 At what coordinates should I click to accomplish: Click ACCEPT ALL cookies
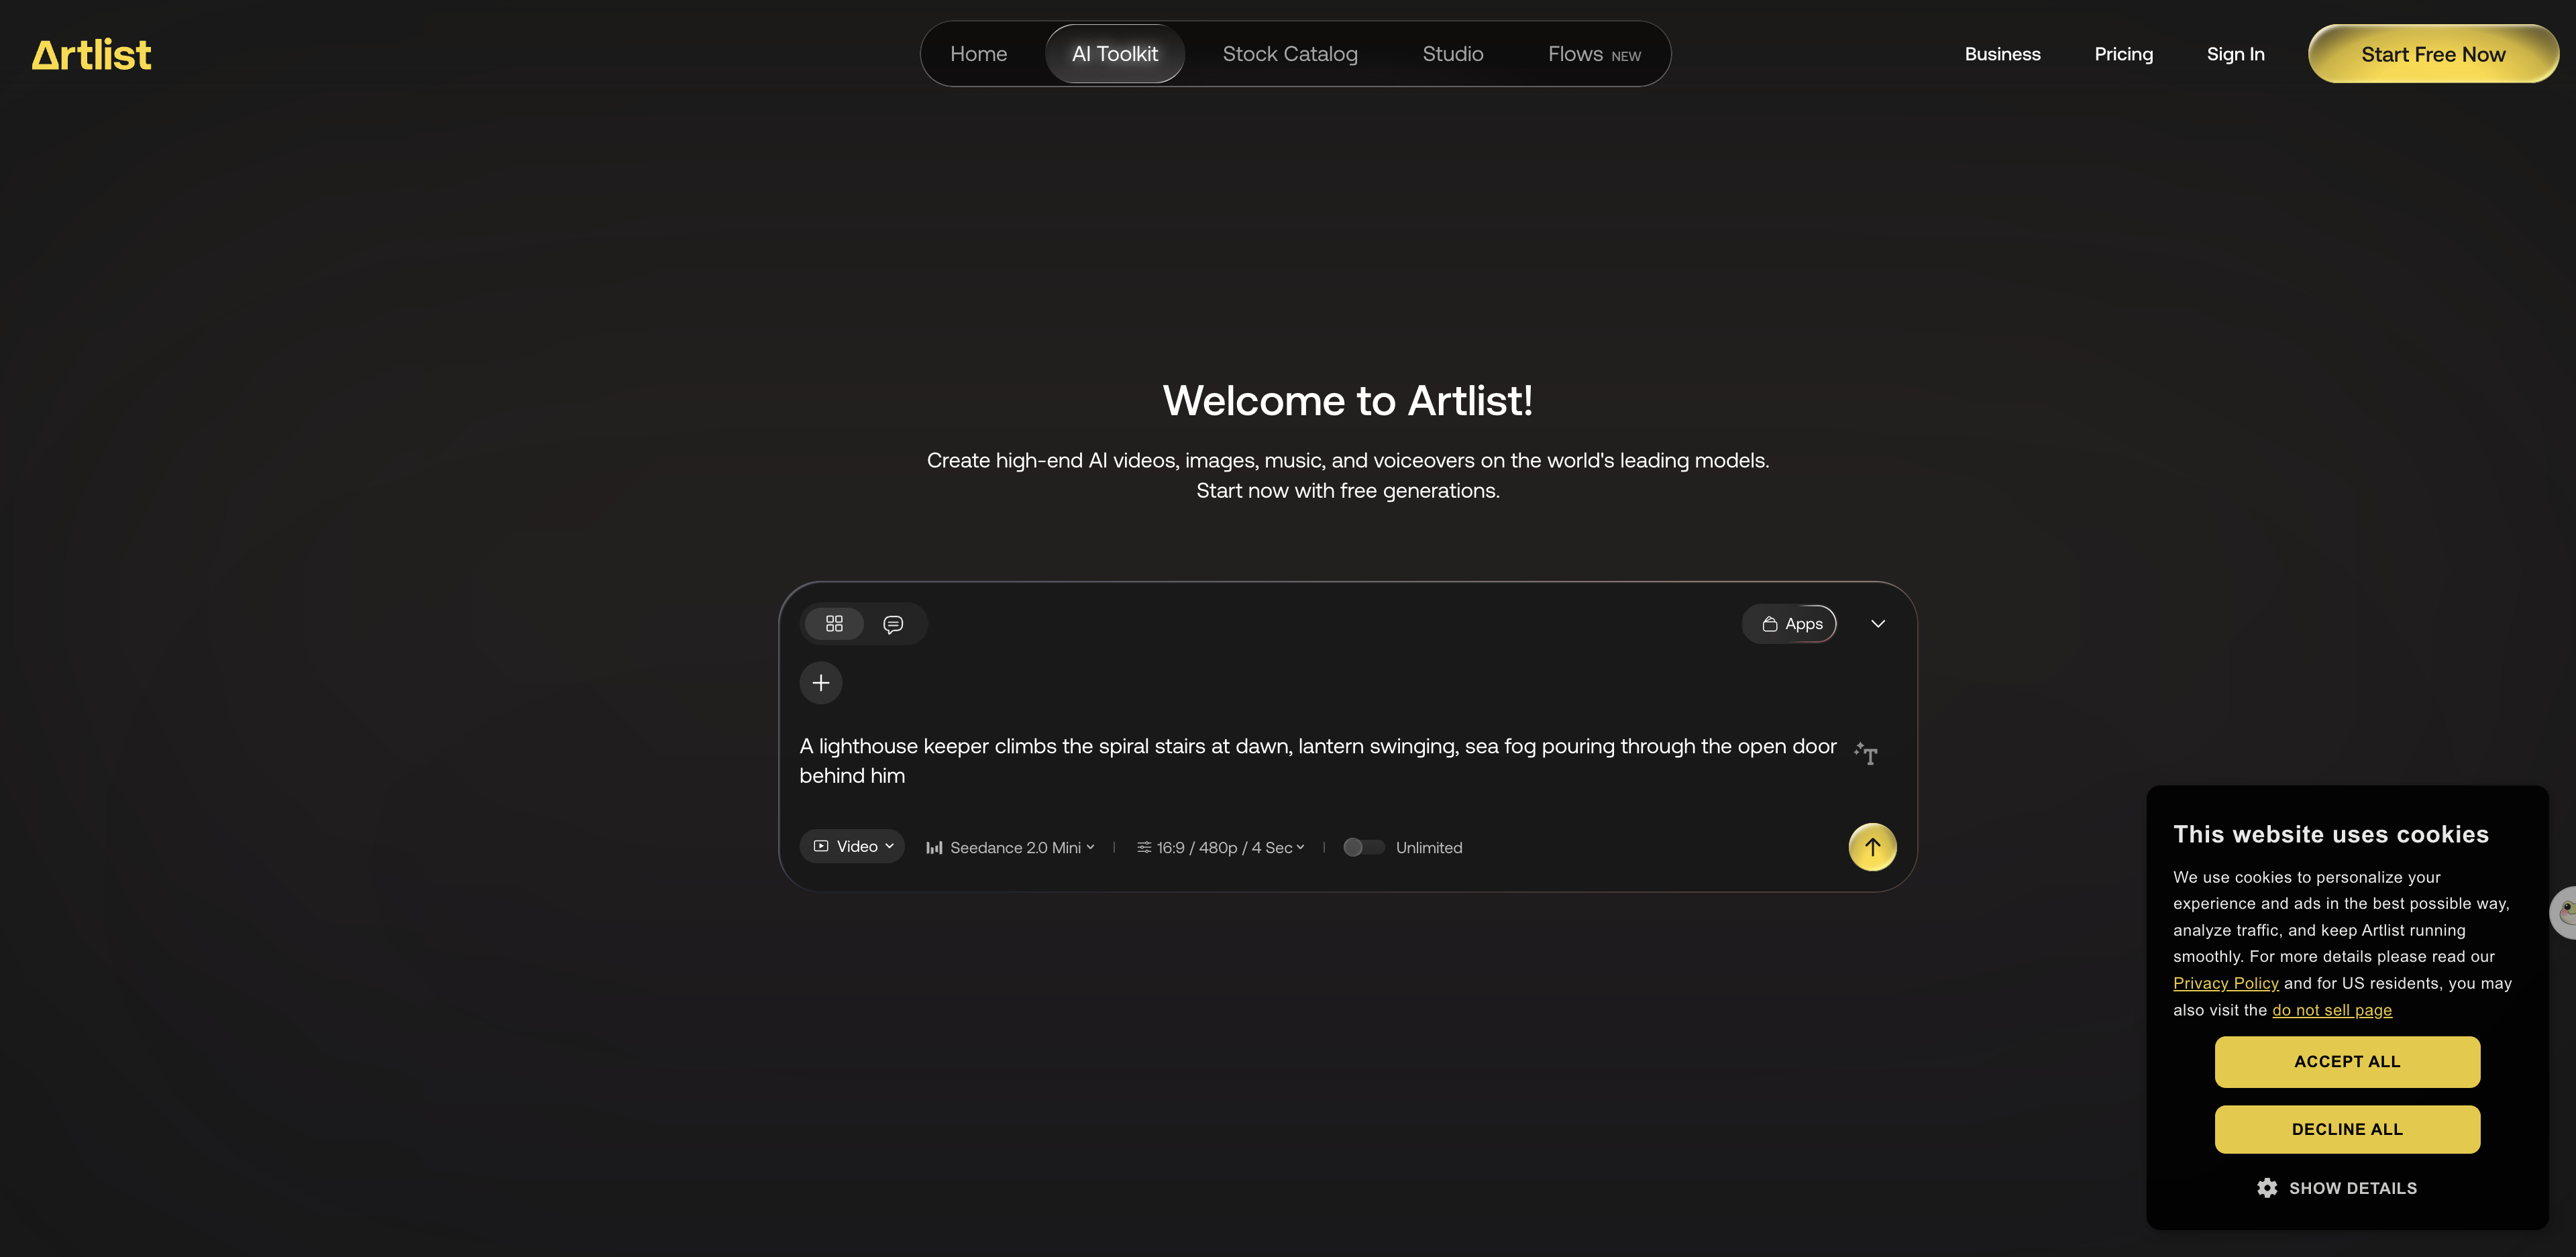2346,1061
